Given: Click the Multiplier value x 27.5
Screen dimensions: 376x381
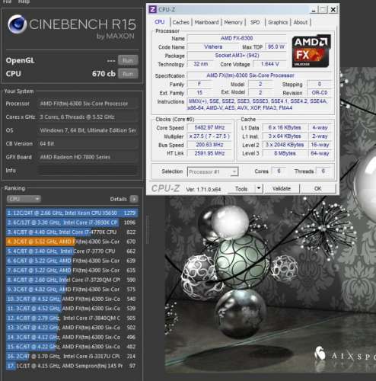Looking at the screenshot, I should pyautogui.click(x=209, y=136).
